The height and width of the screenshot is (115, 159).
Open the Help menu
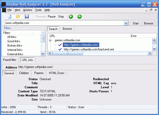click(x=47, y=10)
